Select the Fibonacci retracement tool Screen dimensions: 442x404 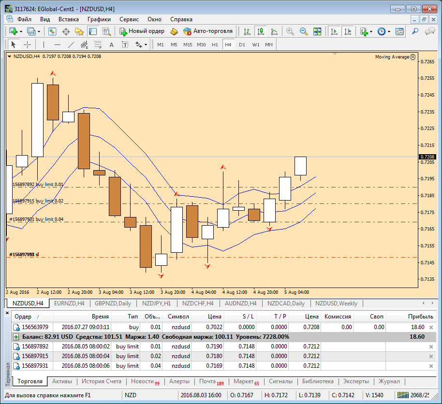[x=98, y=44]
